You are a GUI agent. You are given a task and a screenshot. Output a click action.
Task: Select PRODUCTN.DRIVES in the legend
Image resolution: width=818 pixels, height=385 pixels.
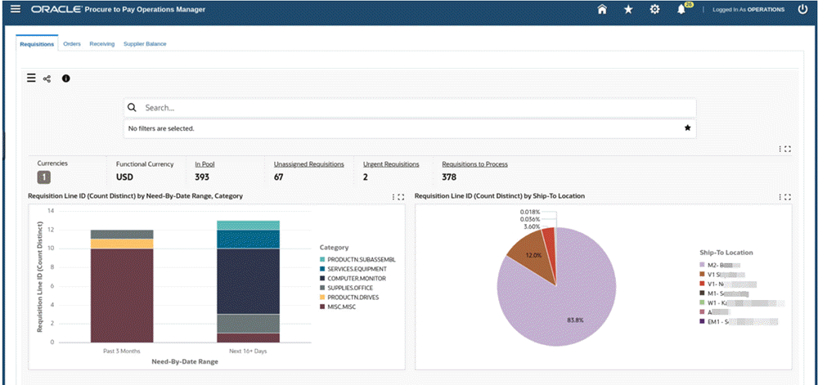[x=353, y=297]
